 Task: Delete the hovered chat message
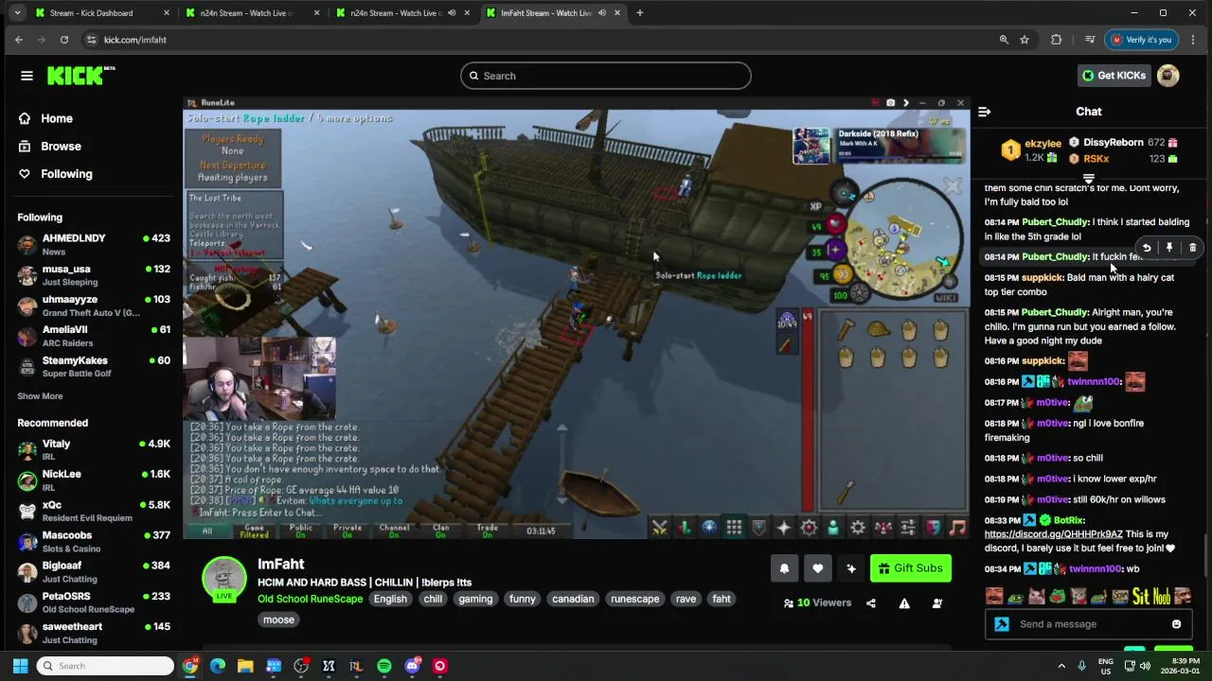(1192, 248)
